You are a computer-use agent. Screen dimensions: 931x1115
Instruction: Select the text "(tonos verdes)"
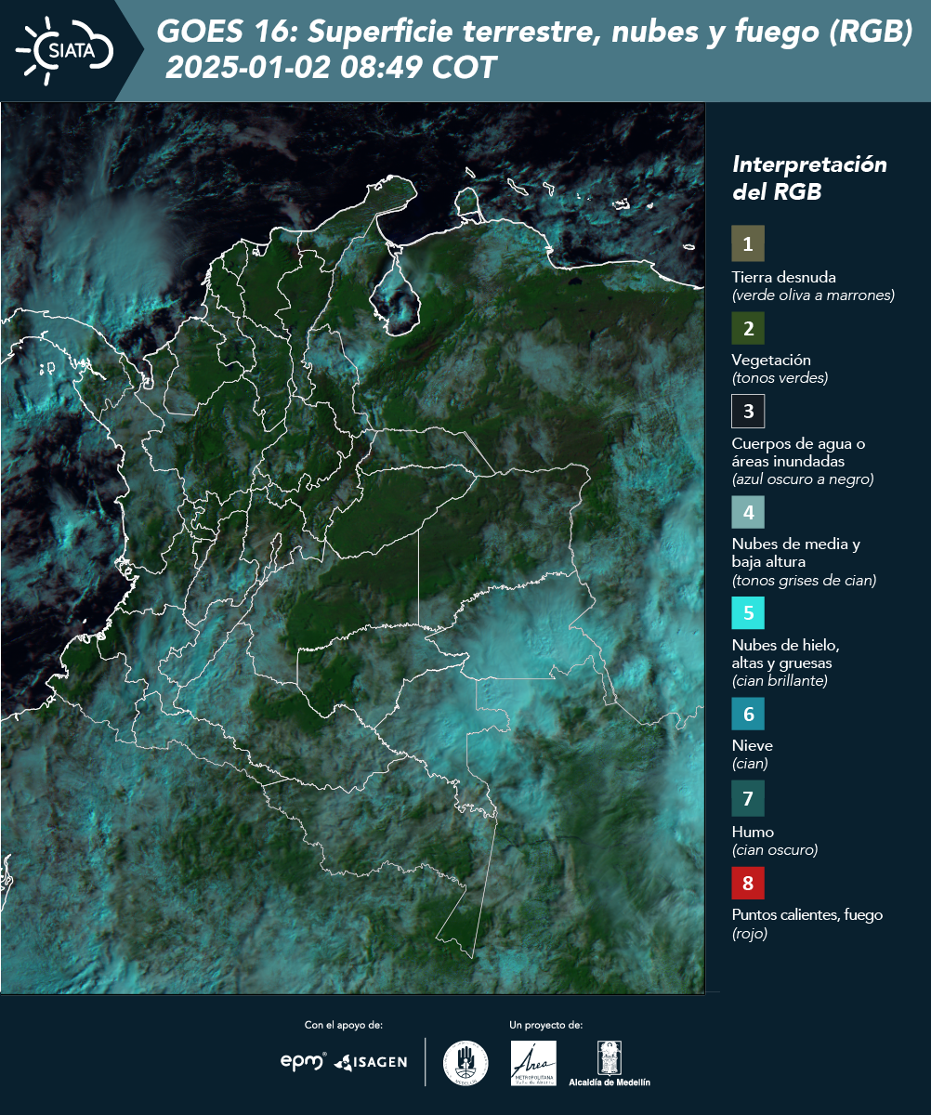(780, 378)
